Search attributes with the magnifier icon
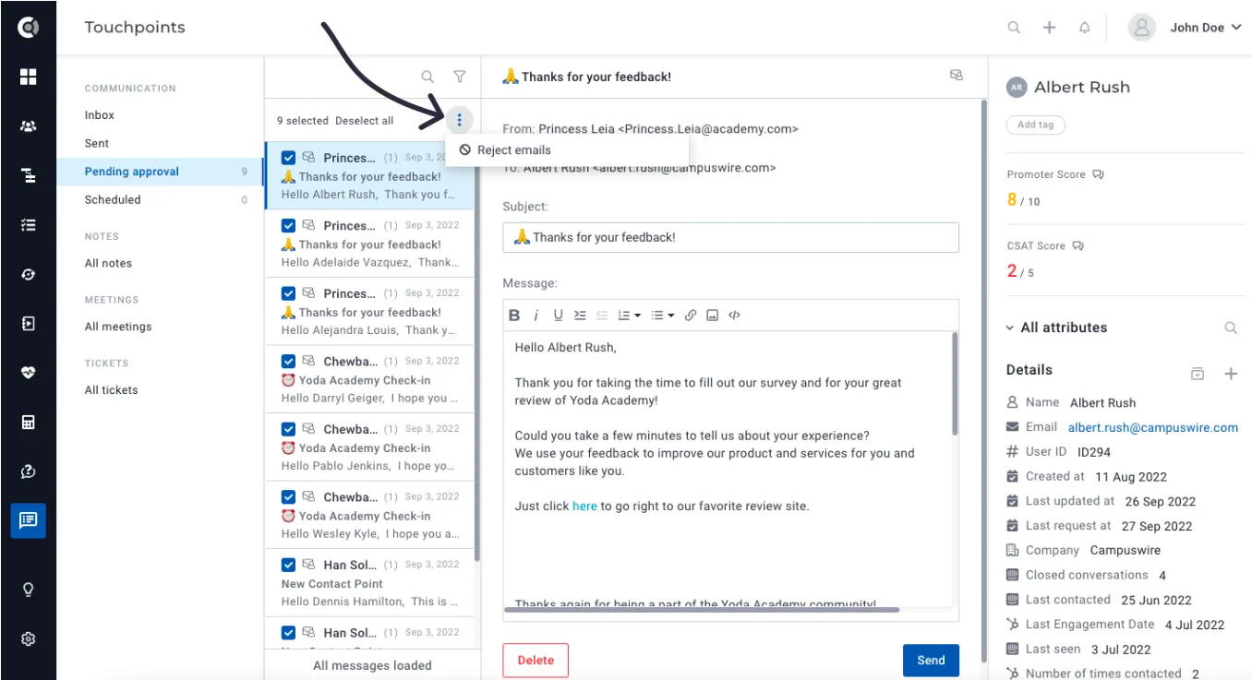The width and height of the screenshot is (1252, 680). pos(1230,328)
